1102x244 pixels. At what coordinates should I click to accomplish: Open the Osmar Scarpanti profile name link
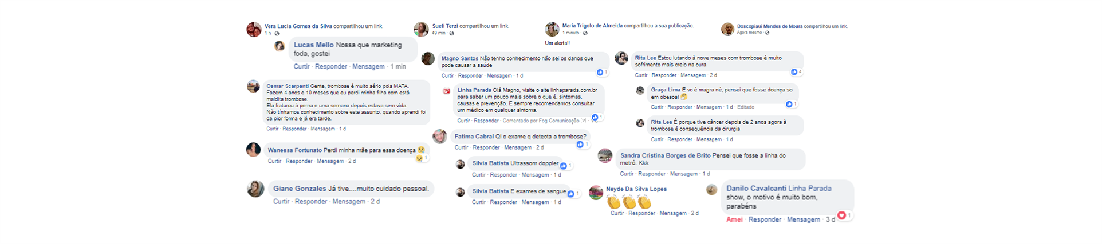pyautogui.click(x=288, y=86)
